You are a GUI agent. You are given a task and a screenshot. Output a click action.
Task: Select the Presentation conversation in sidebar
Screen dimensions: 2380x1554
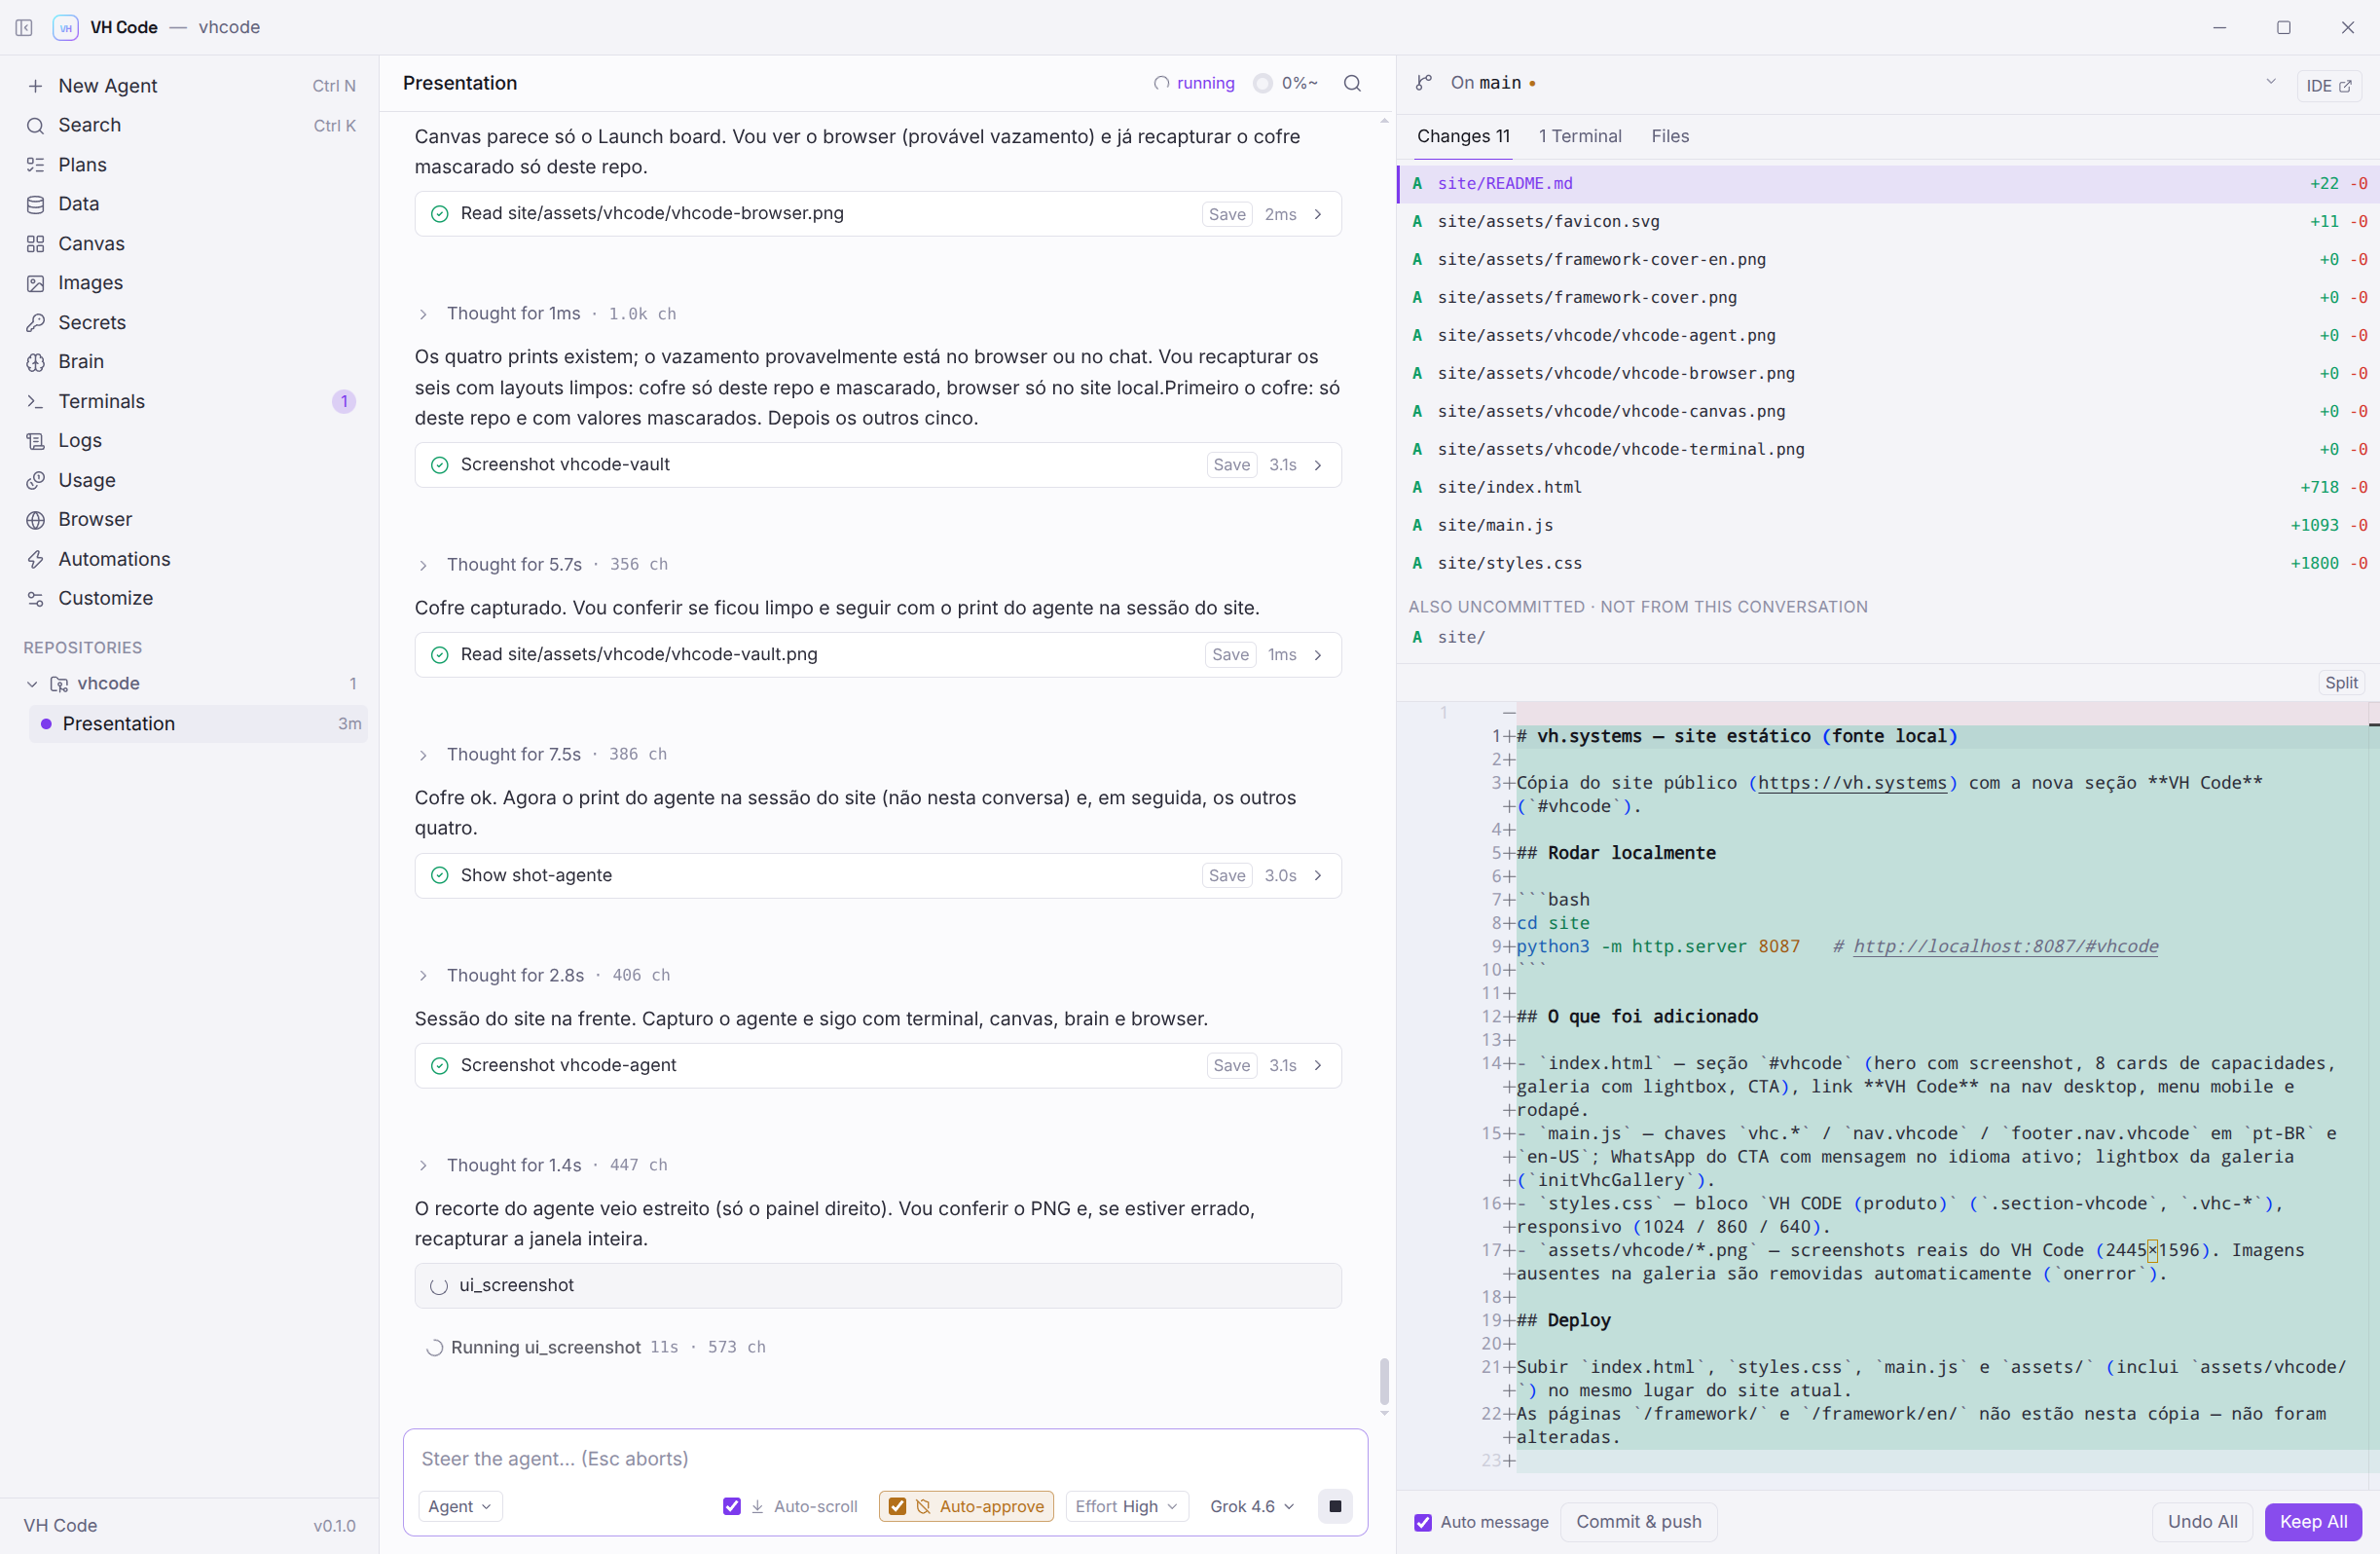(x=198, y=724)
